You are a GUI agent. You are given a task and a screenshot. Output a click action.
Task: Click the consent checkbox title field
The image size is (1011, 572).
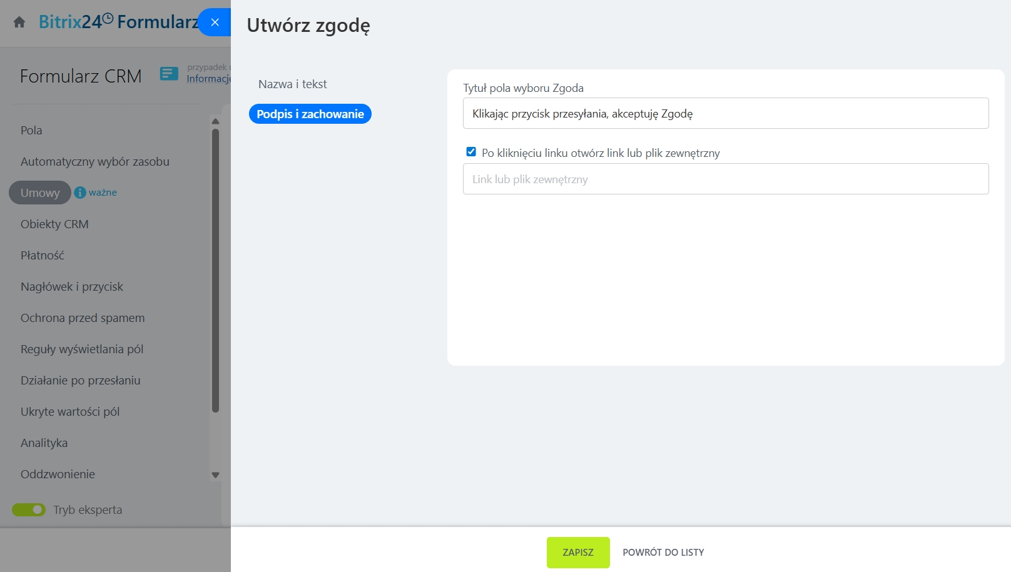725,114
